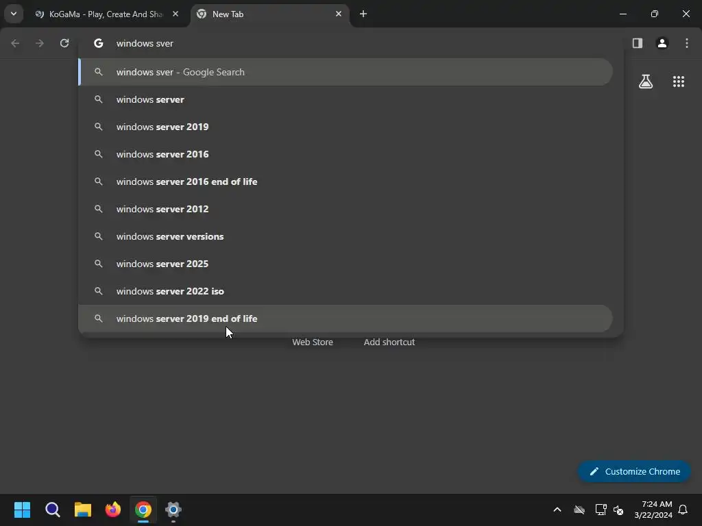Viewport: 702px width, 526px height.
Task: Pick 'windows server 2016 end of life'
Action: point(346,181)
